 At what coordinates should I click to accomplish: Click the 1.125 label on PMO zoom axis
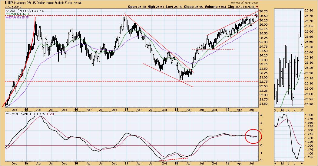click(309, 157)
